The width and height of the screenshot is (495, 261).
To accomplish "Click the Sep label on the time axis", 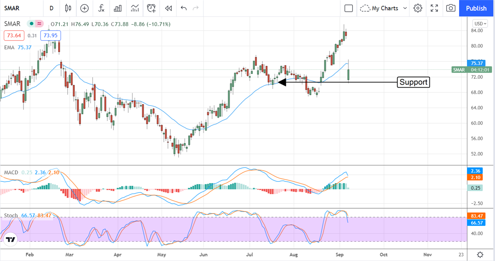I will 339,255.
